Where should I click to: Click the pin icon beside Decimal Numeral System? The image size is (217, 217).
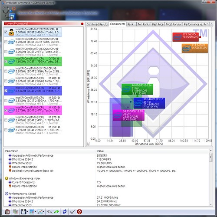10,171
